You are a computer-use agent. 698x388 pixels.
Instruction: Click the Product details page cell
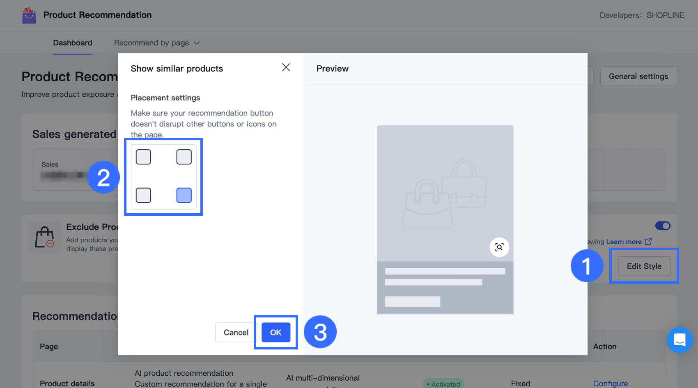click(67, 383)
